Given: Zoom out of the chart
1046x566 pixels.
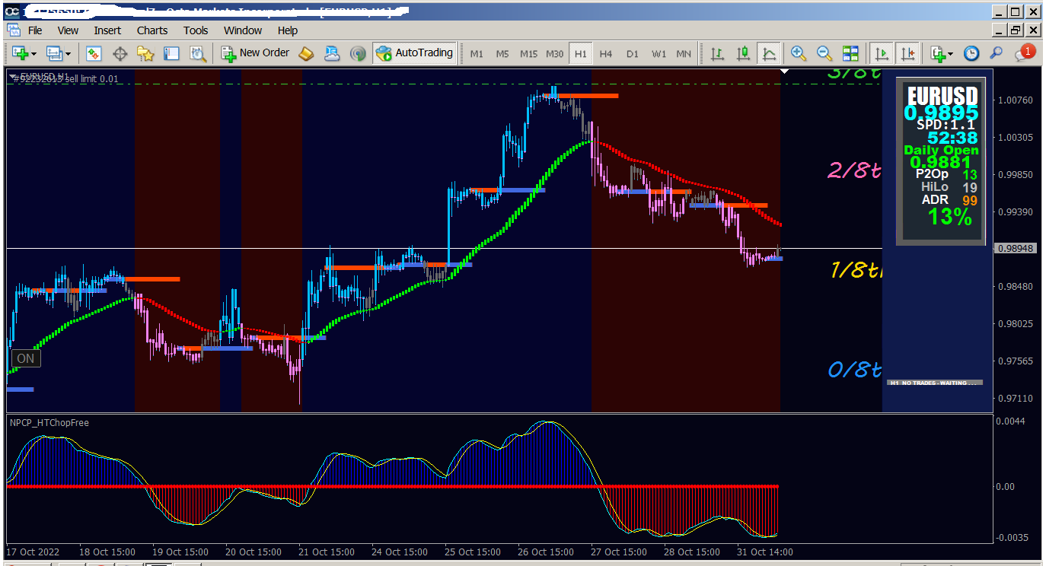Looking at the screenshot, I should point(824,53).
